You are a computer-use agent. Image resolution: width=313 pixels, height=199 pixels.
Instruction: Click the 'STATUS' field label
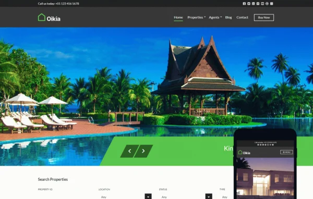click(163, 190)
